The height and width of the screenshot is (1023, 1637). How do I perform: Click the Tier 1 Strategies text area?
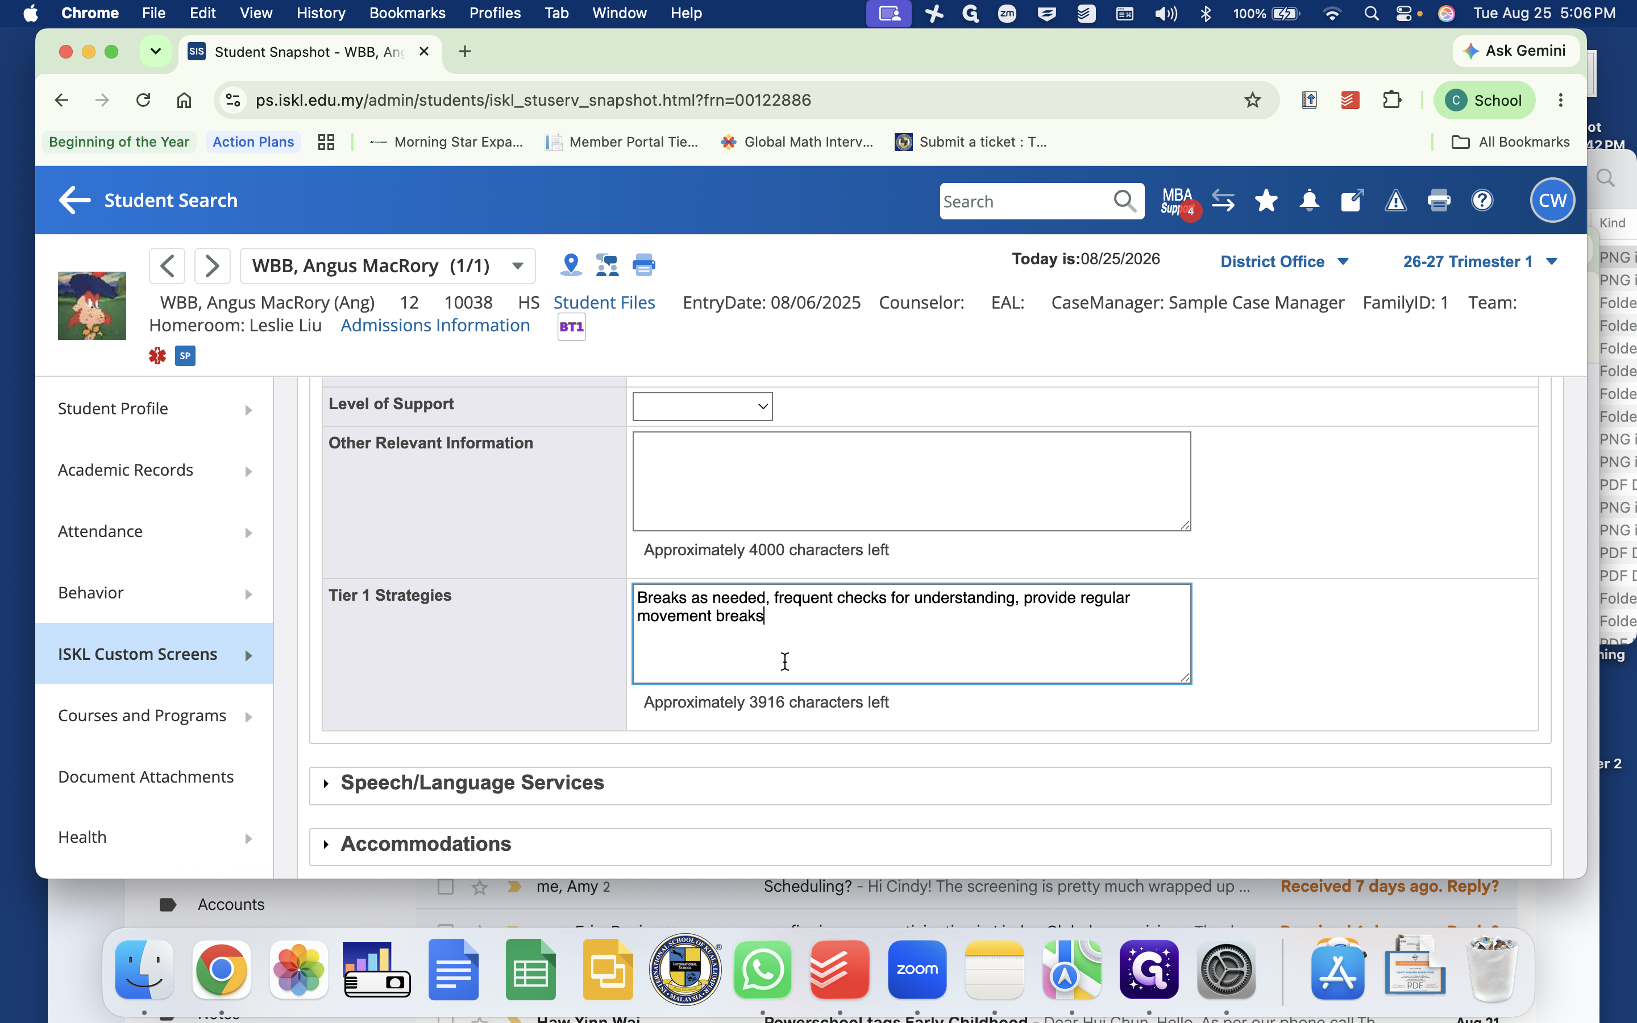911,633
